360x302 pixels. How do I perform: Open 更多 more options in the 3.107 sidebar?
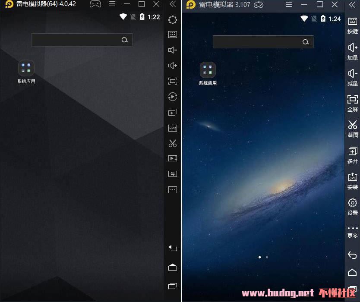tap(352, 232)
